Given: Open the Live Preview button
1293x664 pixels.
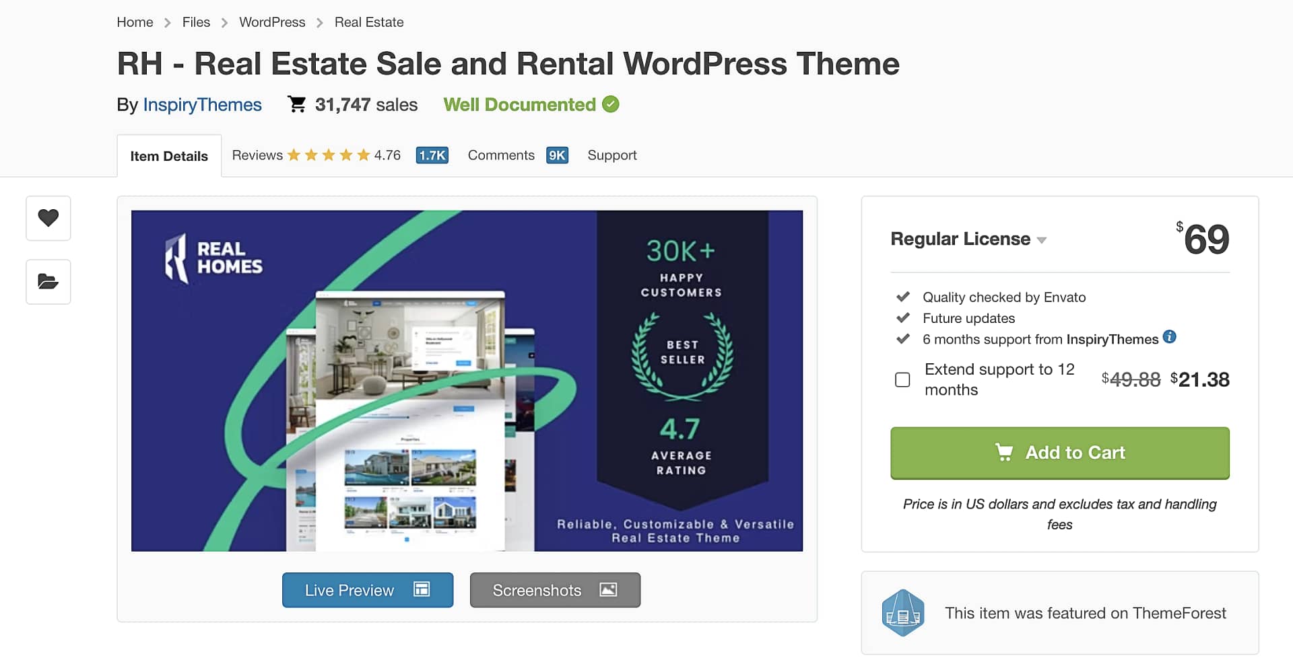Looking at the screenshot, I should (x=367, y=590).
